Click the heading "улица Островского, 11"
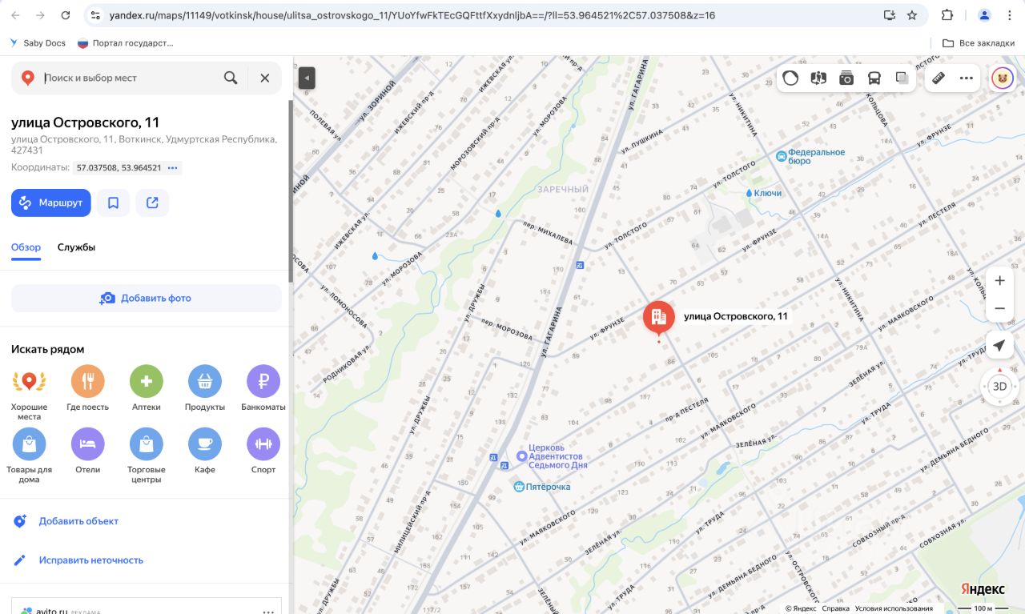This screenshot has height=614, width=1025. [x=86, y=122]
